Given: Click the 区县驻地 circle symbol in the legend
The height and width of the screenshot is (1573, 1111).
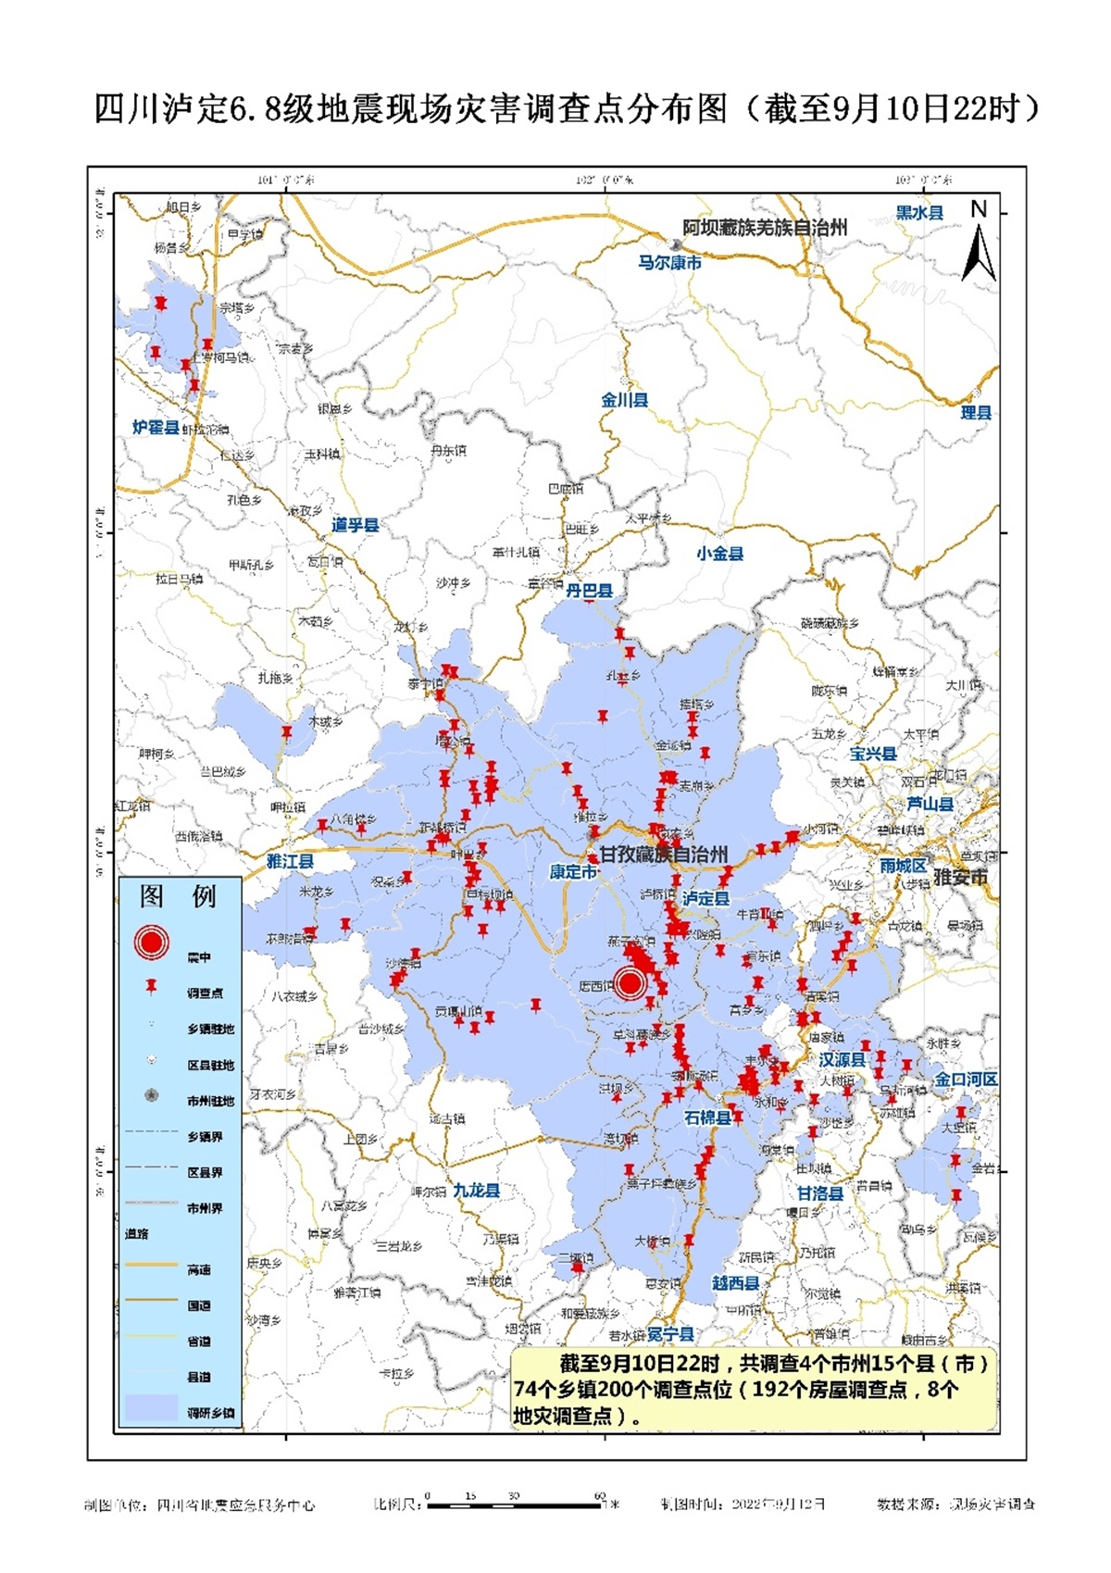Looking at the screenshot, I should [152, 1061].
